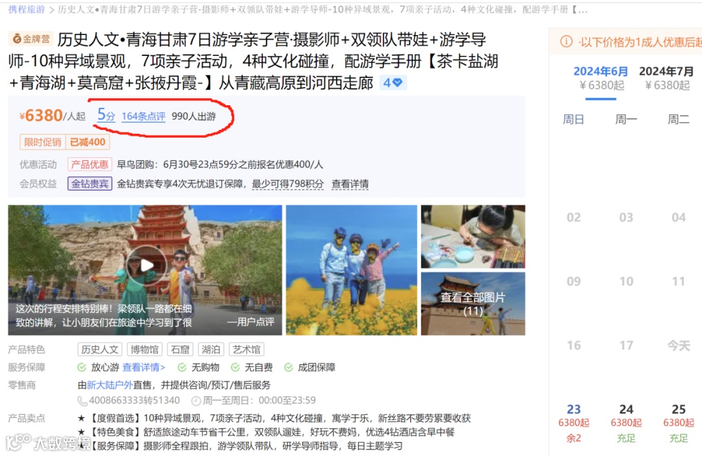Click the phone icon next to 4008663333
702x456 pixels.
[x=83, y=401]
